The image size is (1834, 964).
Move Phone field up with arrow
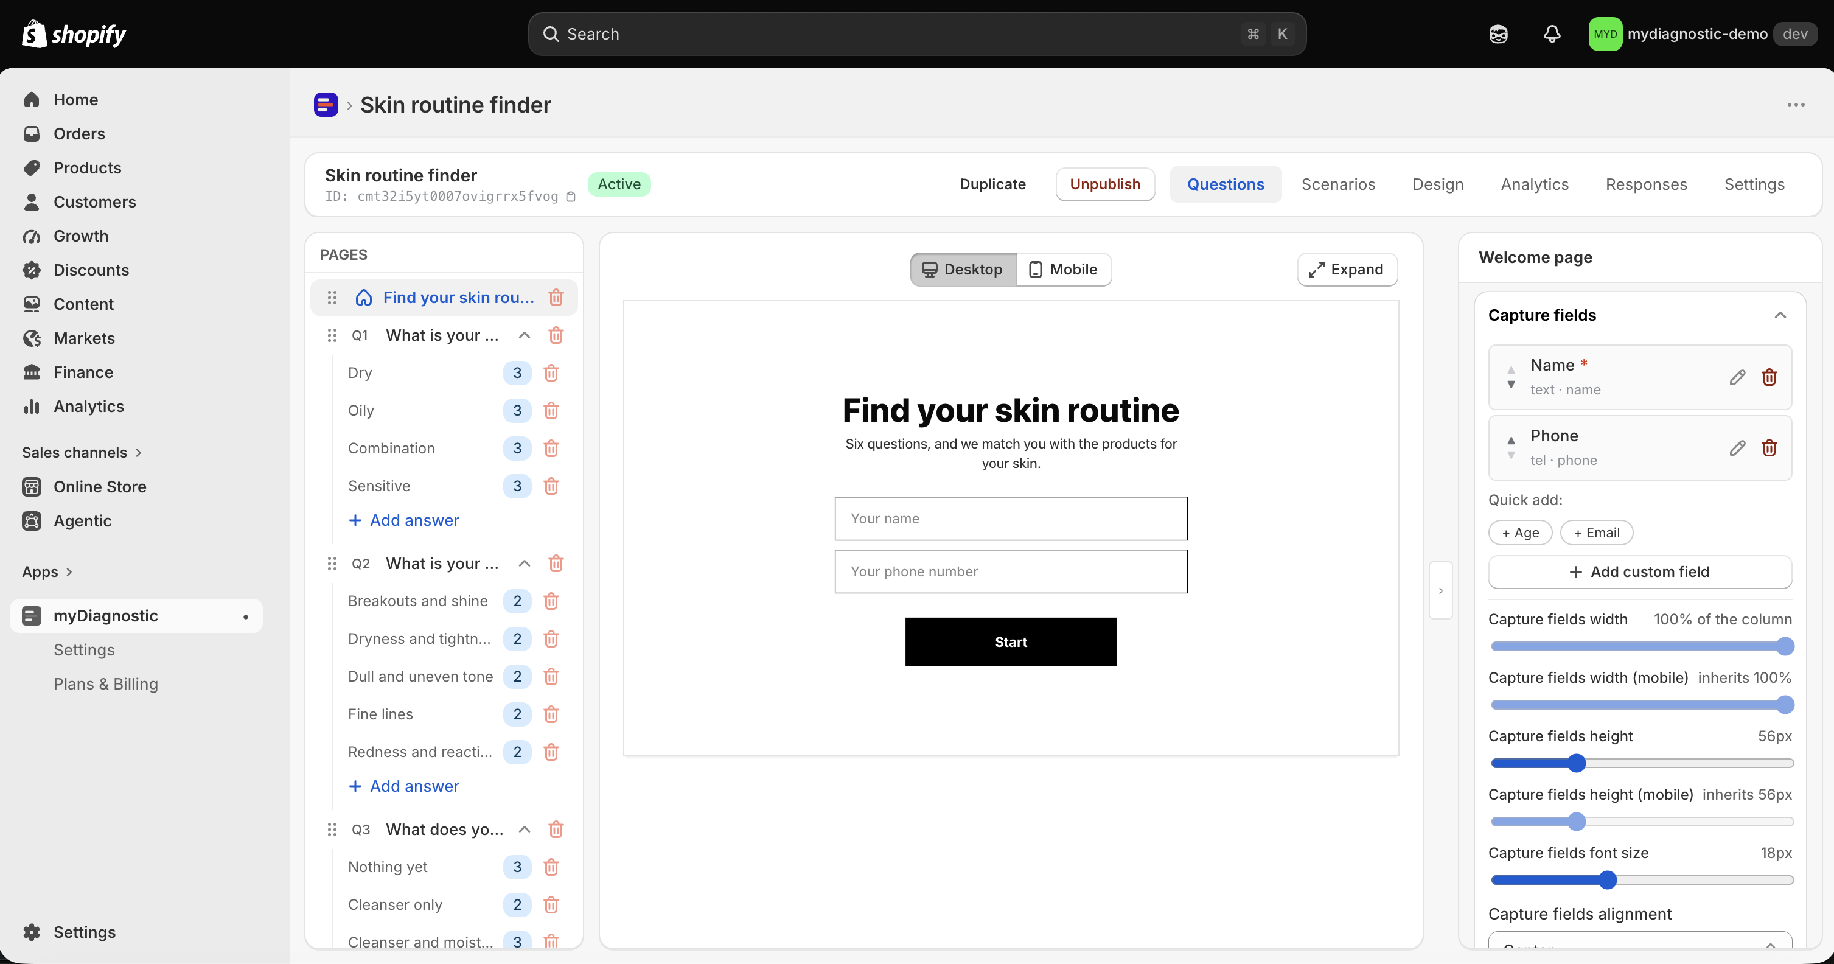tap(1511, 441)
